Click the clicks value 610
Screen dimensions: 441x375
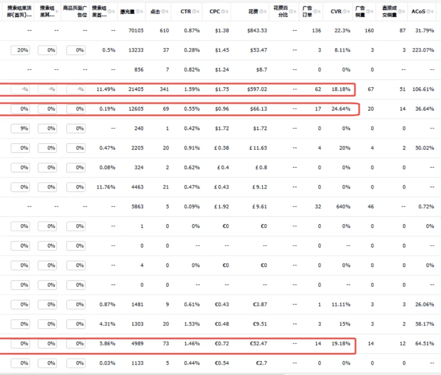[164, 31]
